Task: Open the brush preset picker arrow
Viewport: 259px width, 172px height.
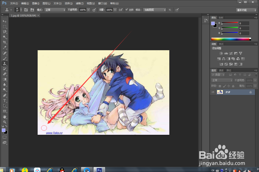Action: (21, 10)
